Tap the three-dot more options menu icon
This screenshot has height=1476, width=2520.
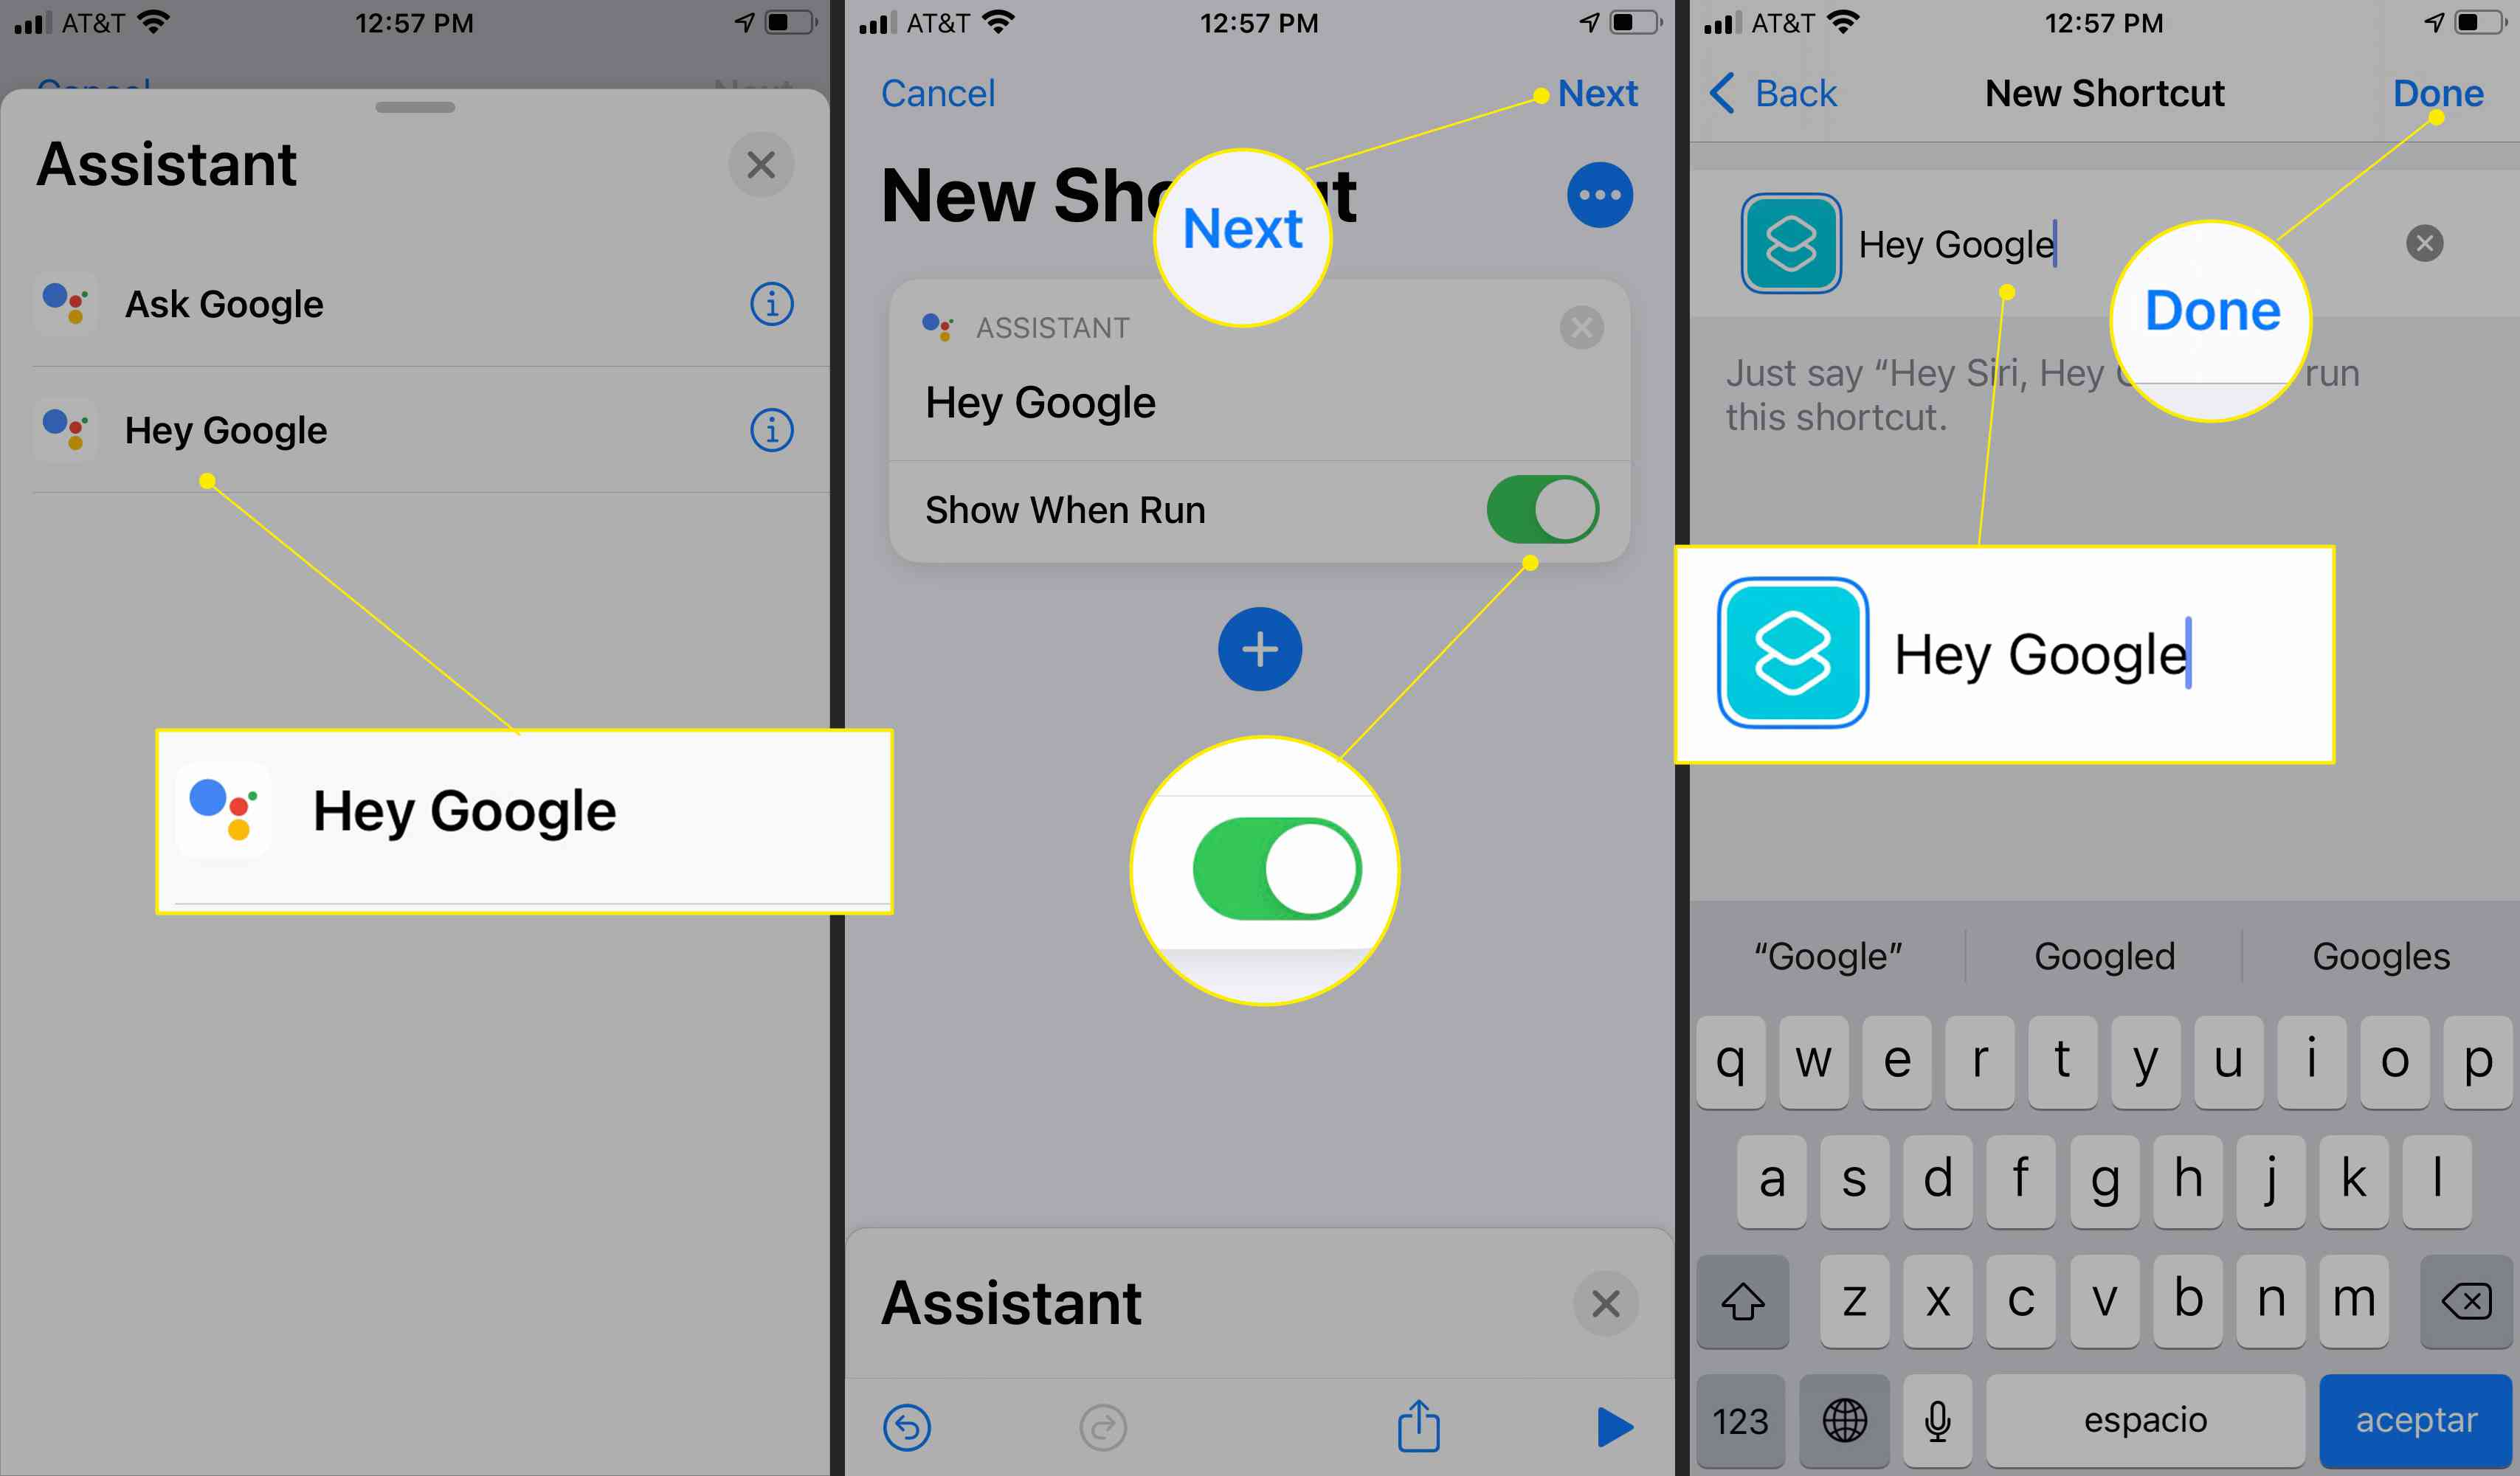[1599, 193]
